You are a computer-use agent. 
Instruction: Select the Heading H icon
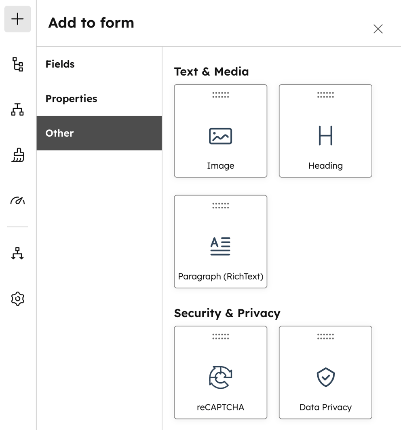(325, 136)
